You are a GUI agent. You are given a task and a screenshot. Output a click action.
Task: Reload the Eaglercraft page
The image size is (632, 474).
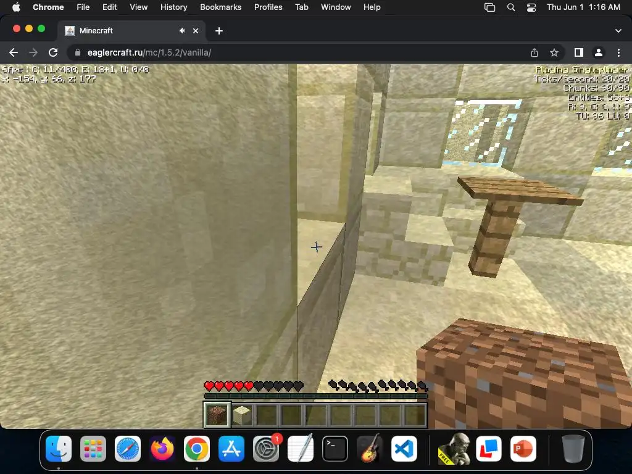53,52
